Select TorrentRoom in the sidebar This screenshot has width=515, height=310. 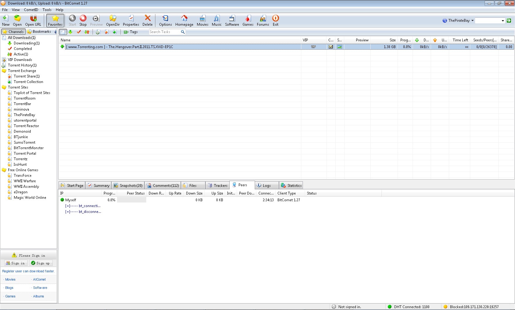[x=25, y=98]
